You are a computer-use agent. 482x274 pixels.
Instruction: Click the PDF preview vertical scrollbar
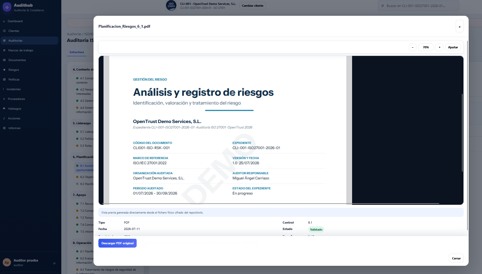point(462,133)
